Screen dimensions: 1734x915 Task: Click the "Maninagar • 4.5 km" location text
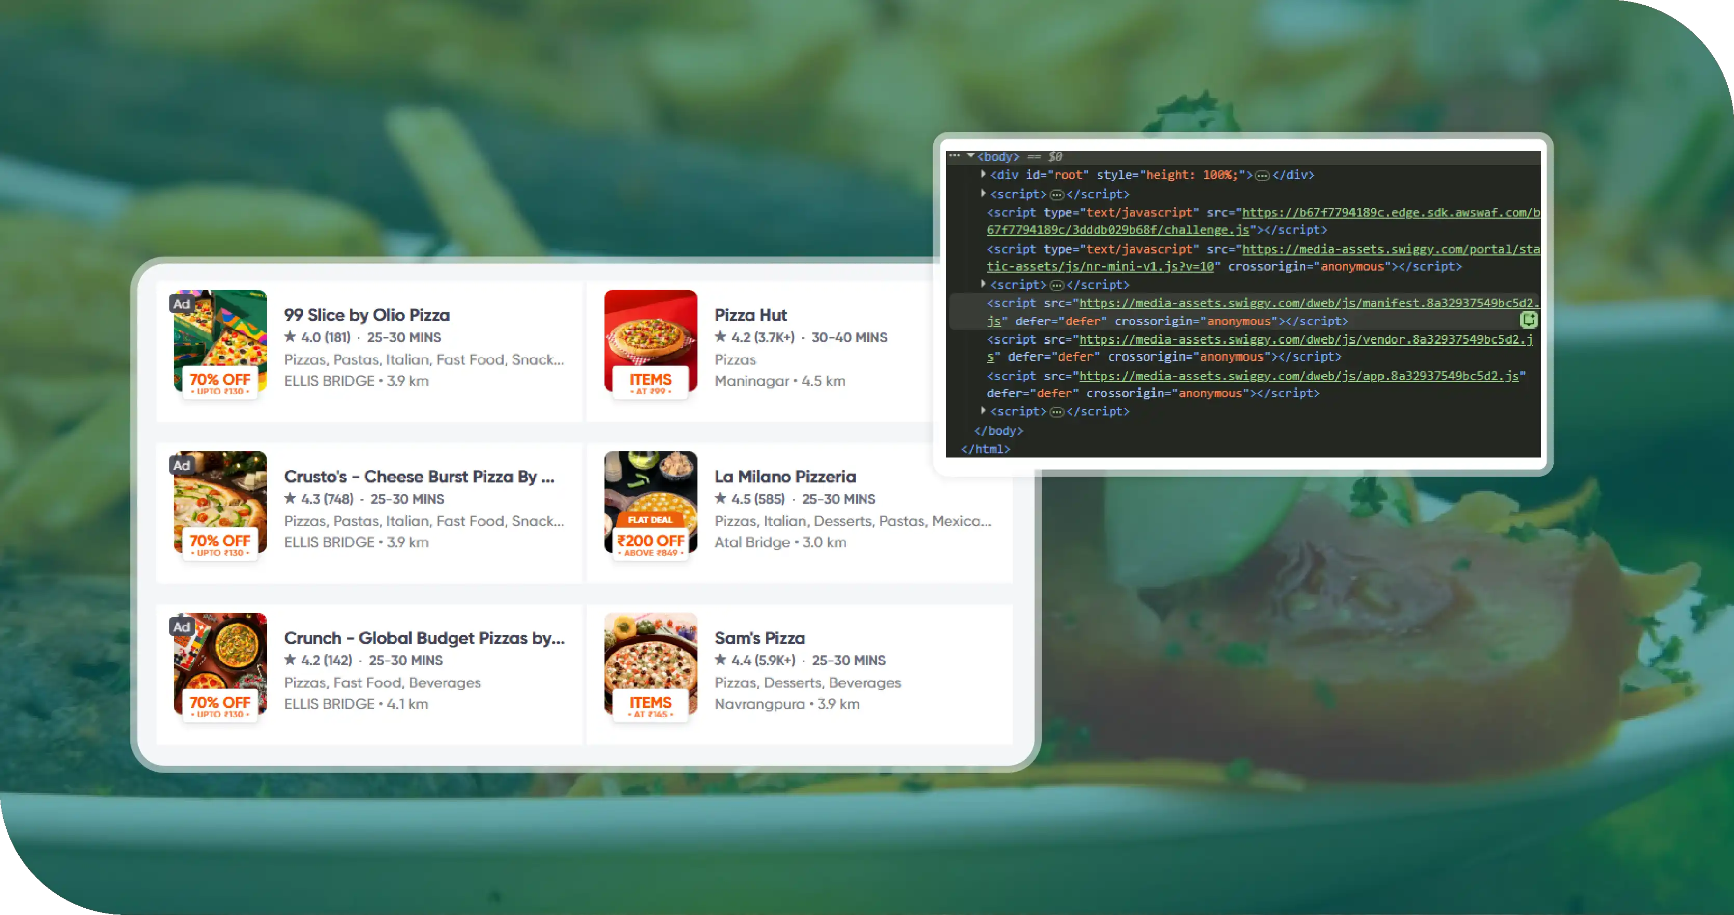(779, 381)
